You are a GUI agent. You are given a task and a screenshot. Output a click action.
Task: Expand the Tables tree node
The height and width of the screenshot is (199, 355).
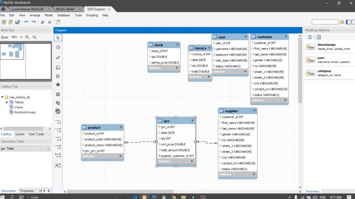click(x=7, y=102)
